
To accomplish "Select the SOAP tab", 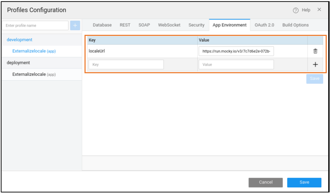I will pos(144,25).
